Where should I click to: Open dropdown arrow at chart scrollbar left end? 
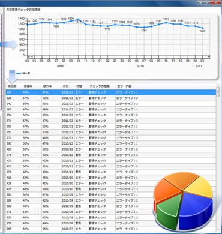[x=32, y=57]
